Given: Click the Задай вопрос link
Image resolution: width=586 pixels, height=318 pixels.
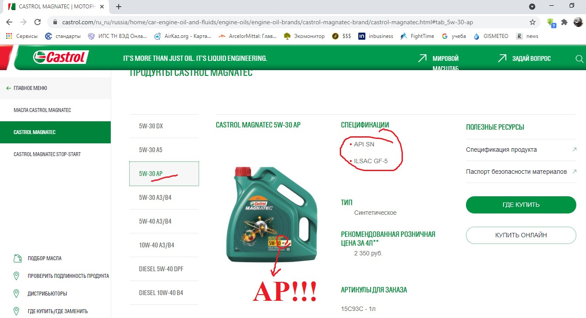Looking at the screenshot, I should (524, 58).
